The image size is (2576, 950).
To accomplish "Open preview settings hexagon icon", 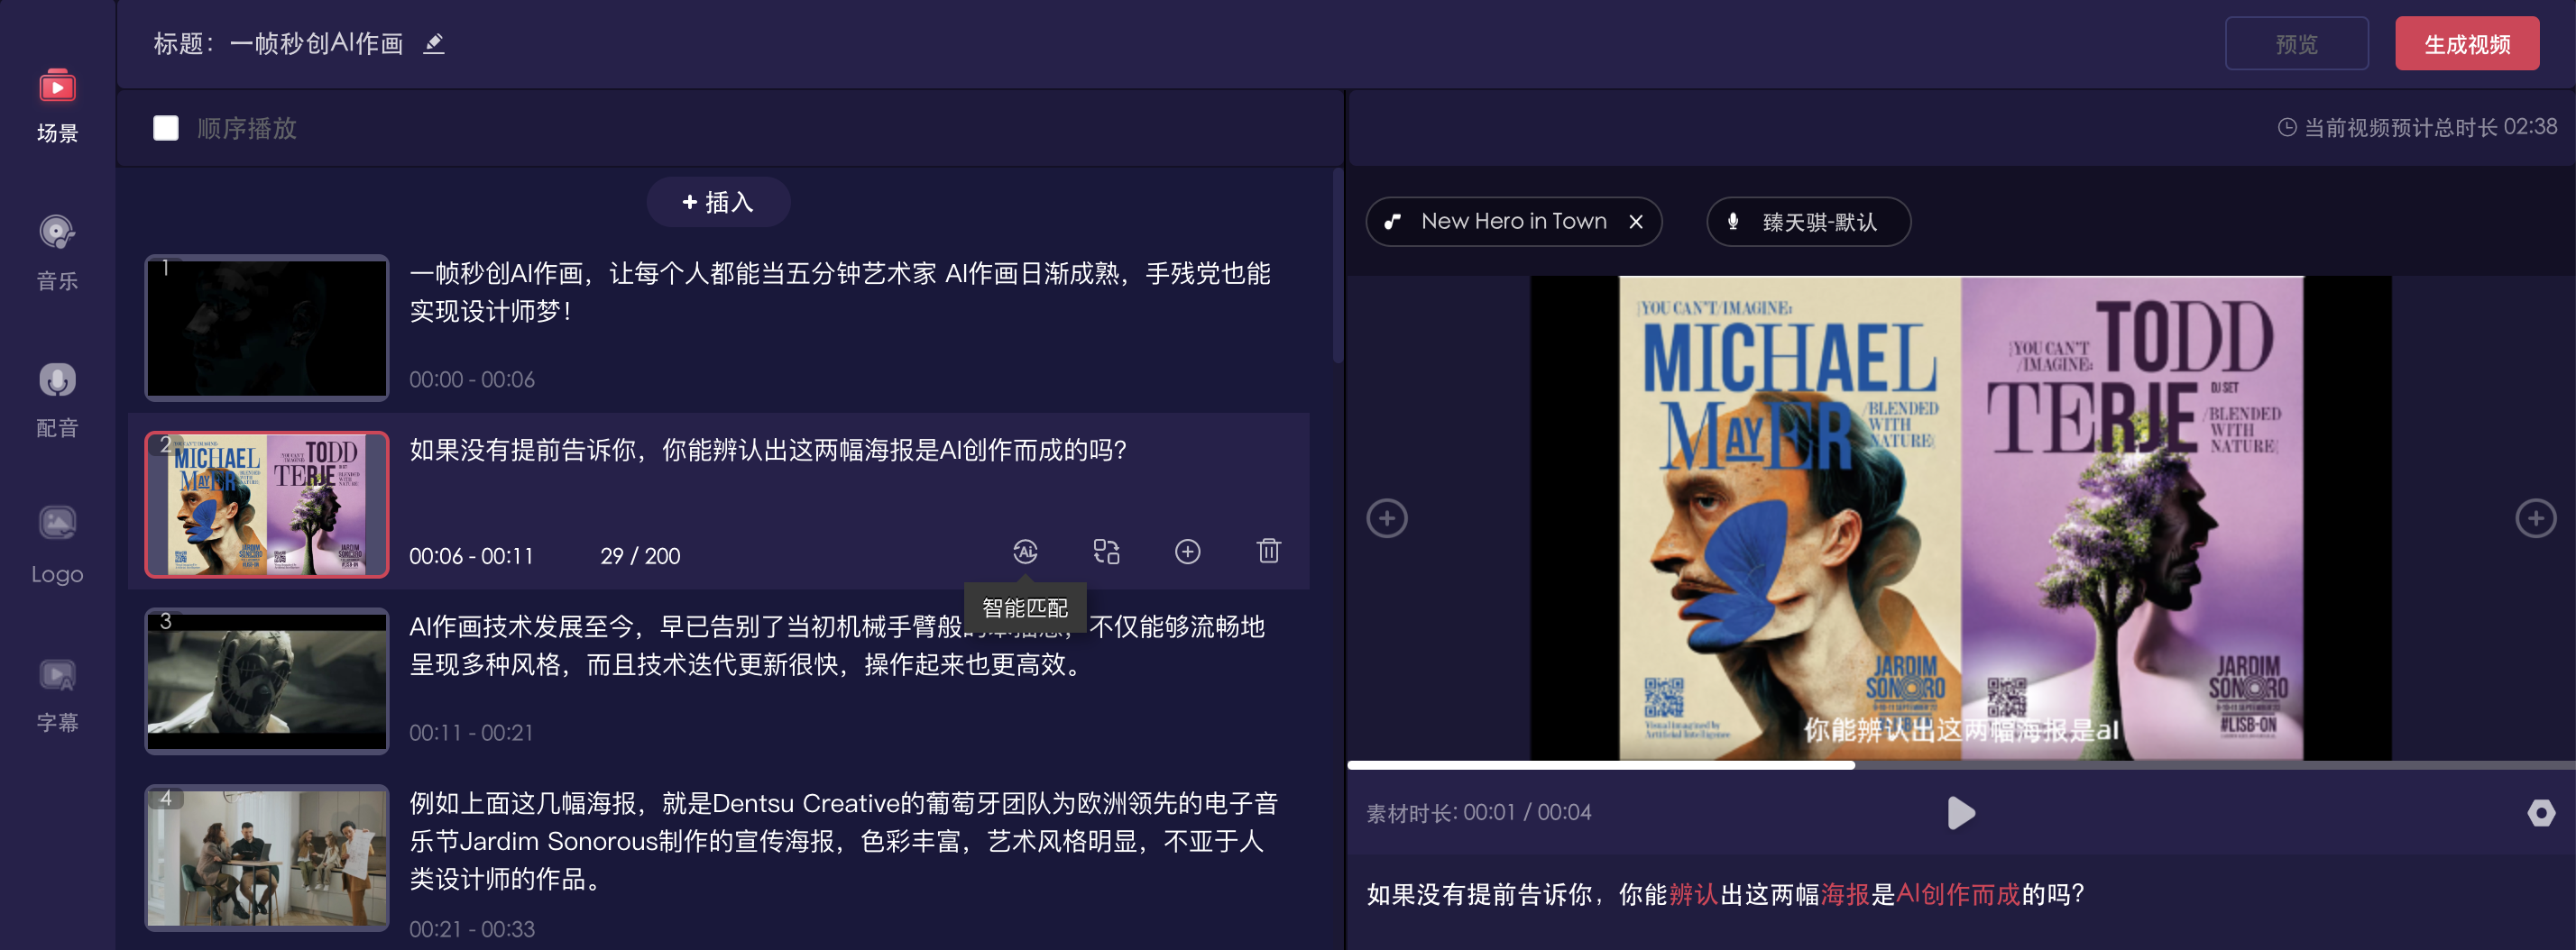I will [2540, 813].
